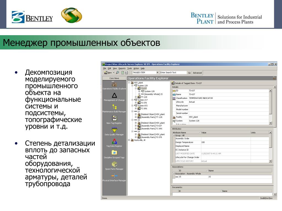Click the HSV_plant factory icon in tree
The width and height of the screenshot is (282, 211).
tap(132, 83)
